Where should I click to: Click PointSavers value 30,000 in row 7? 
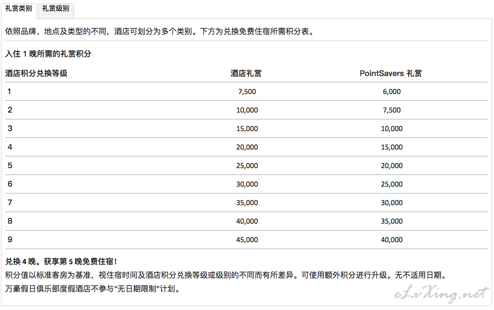392,203
